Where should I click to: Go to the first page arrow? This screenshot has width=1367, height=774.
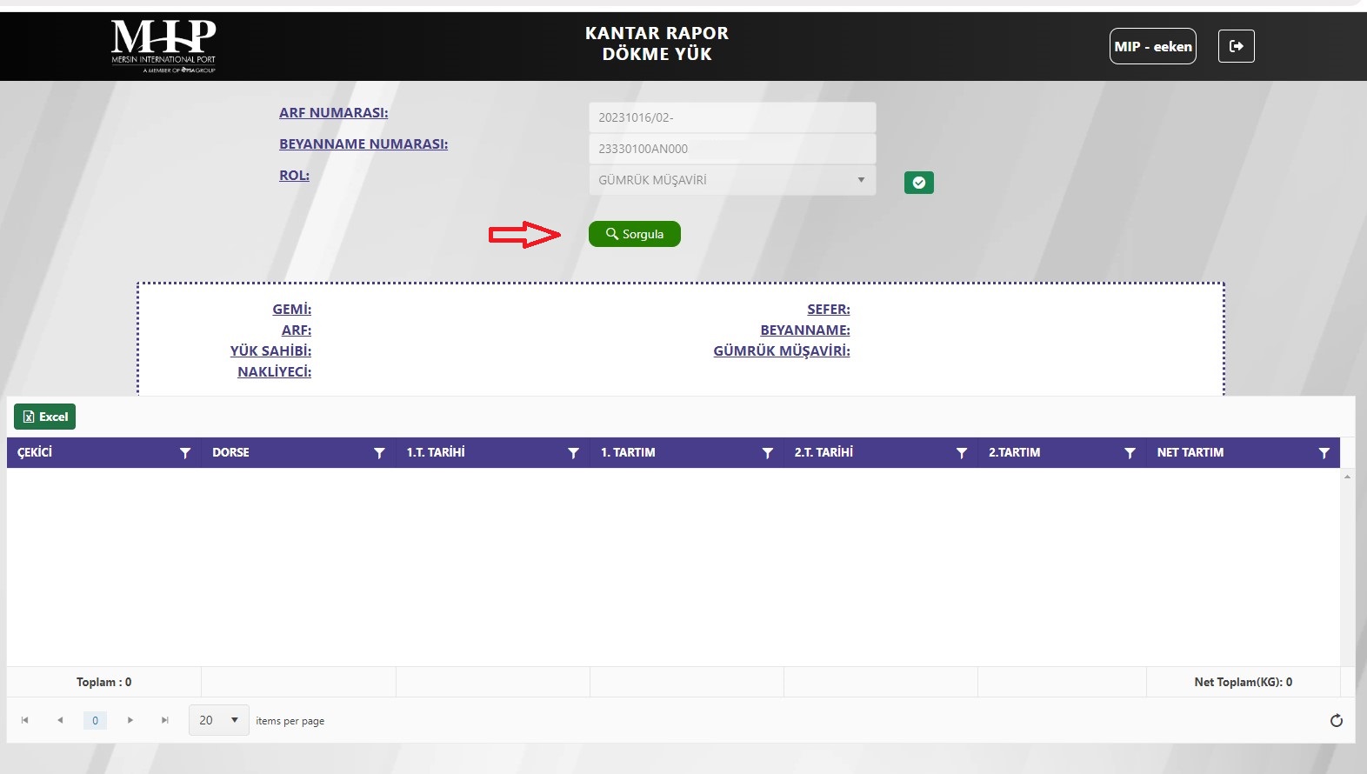point(25,720)
